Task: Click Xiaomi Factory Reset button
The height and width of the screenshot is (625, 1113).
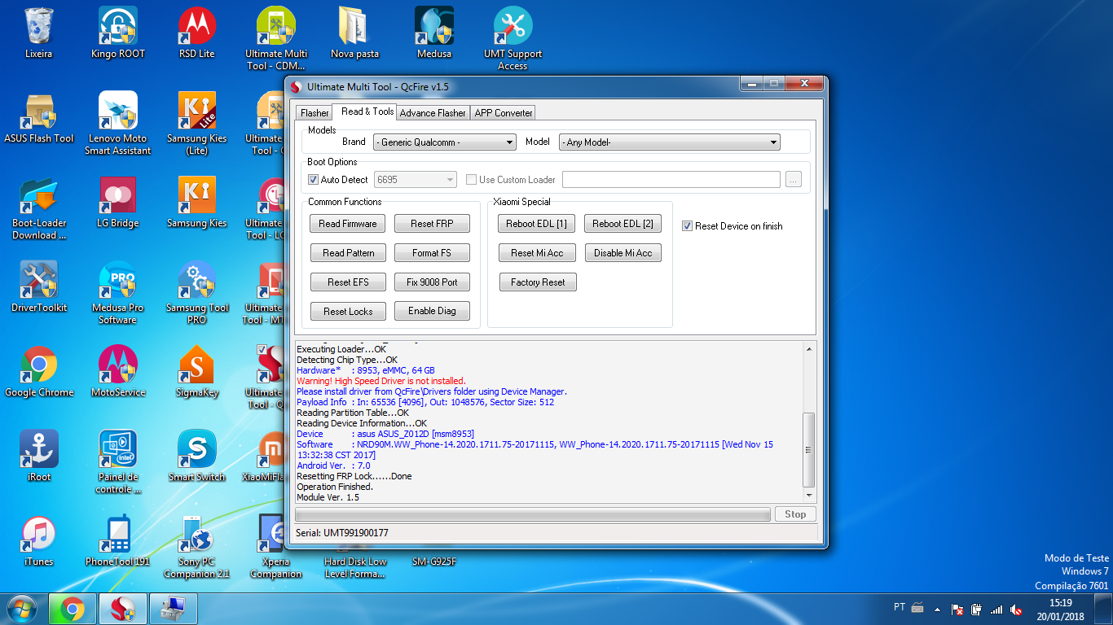Action: [x=538, y=282]
